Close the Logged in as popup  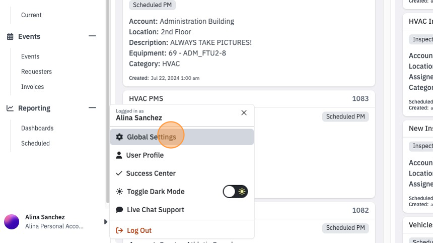244,113
